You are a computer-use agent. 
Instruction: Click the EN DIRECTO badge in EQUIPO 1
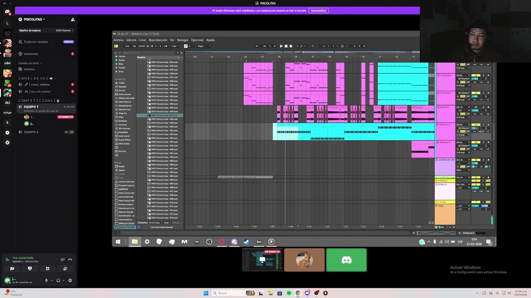pyautogui.click(x=66, y=117)
